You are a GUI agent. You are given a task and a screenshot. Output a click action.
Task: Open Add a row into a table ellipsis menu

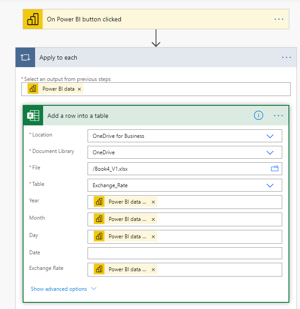tap(279, 116)
